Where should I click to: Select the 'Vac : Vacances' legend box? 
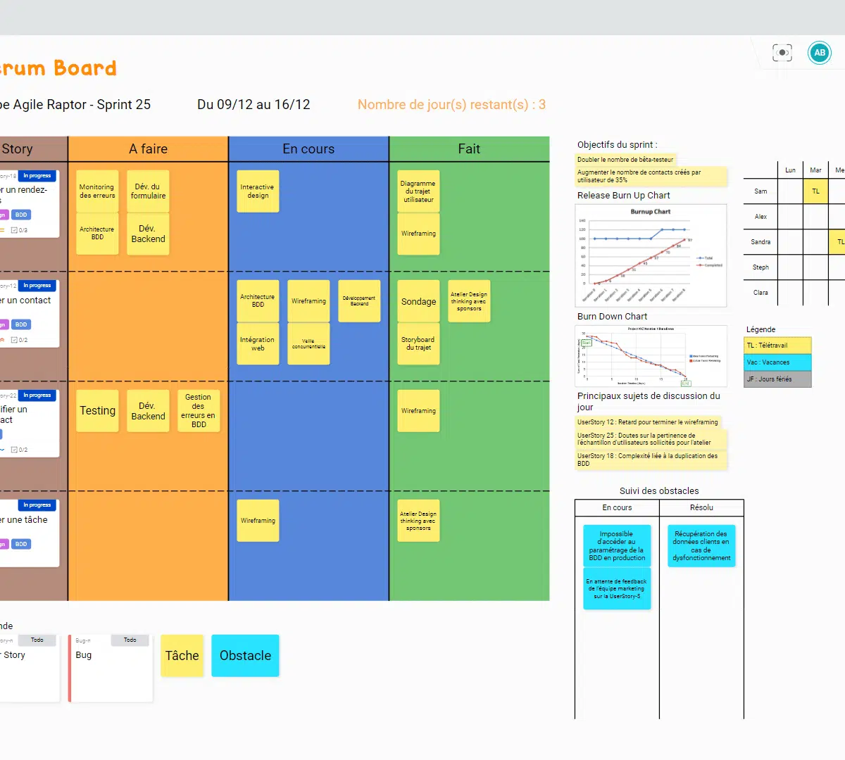(777, 362)
